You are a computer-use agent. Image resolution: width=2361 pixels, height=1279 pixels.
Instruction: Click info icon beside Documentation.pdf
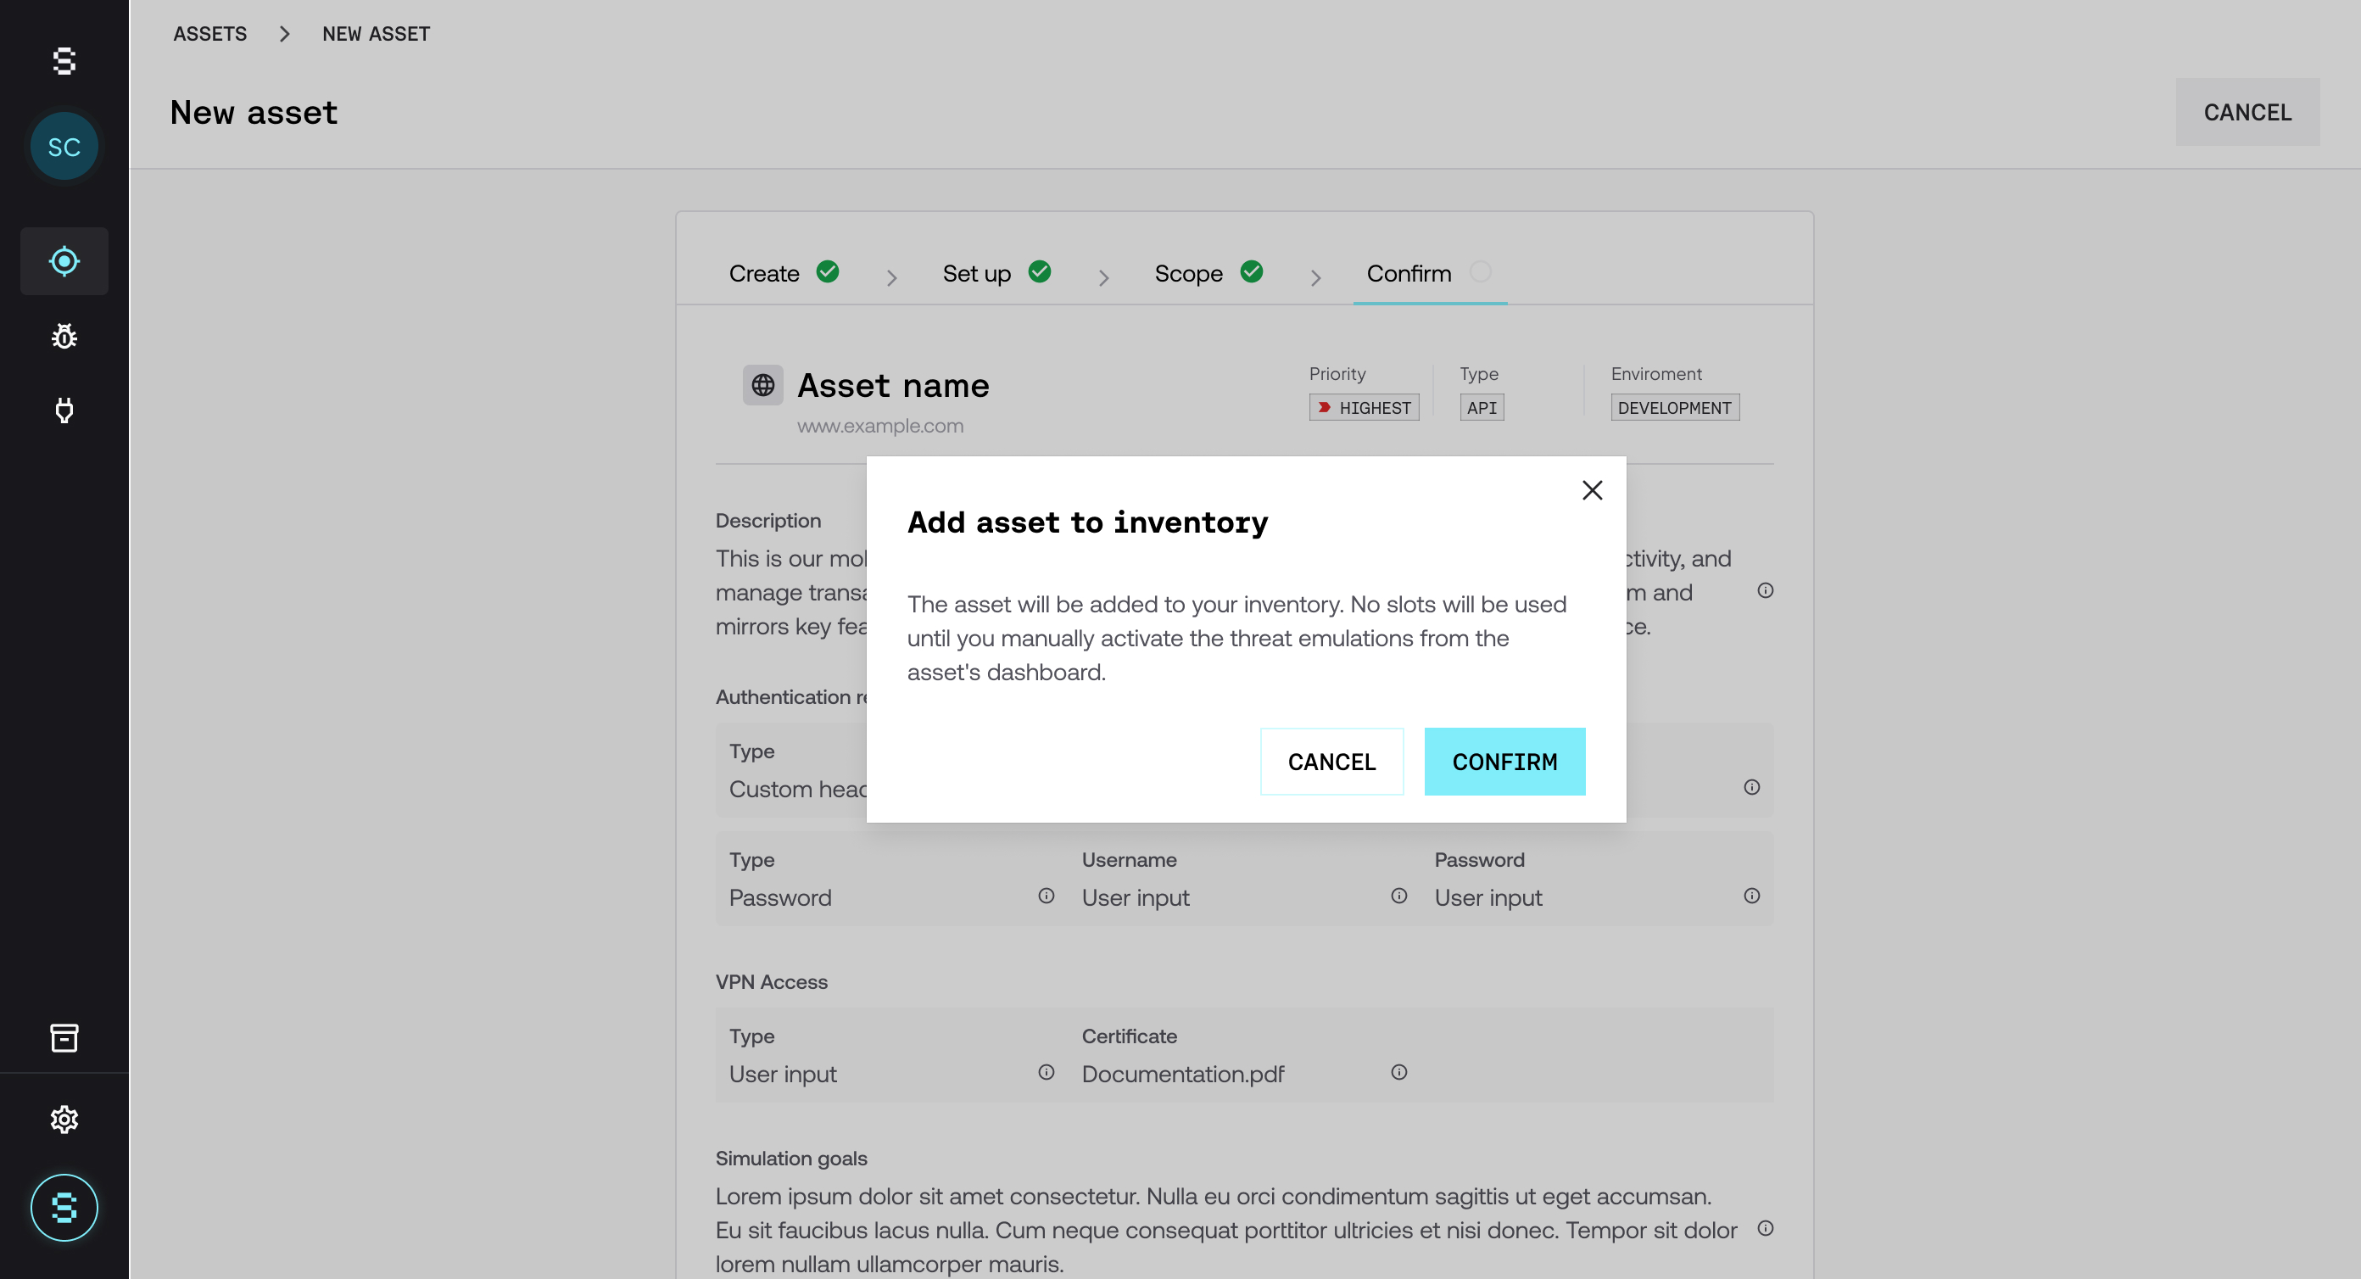[1398, 1072]
